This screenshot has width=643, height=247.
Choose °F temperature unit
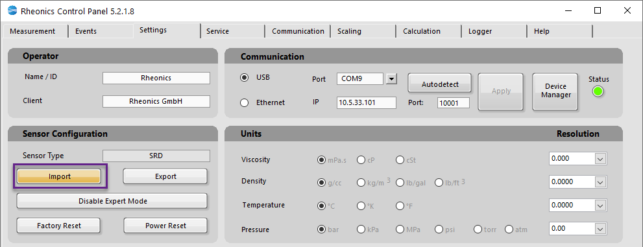point(400,206)
